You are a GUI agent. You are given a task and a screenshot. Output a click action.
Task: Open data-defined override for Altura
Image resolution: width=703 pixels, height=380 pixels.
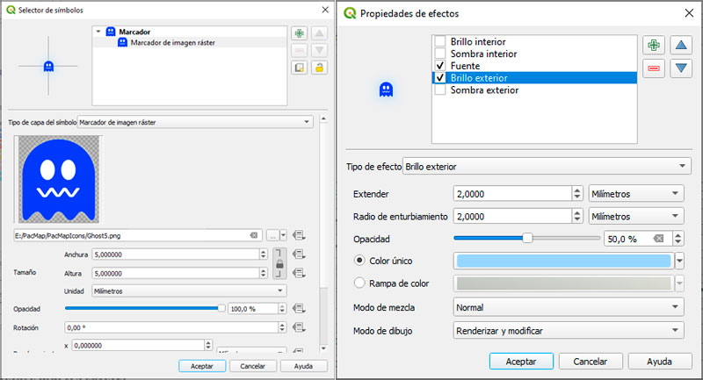[299, 273]
